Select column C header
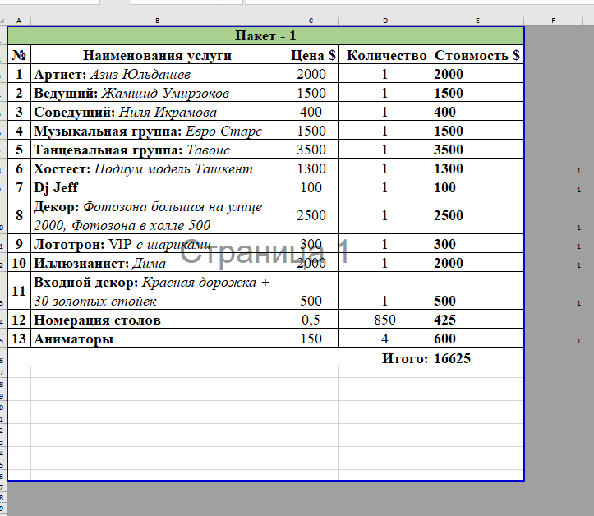This screenshot has width=594, height=516. click(311, 21)
